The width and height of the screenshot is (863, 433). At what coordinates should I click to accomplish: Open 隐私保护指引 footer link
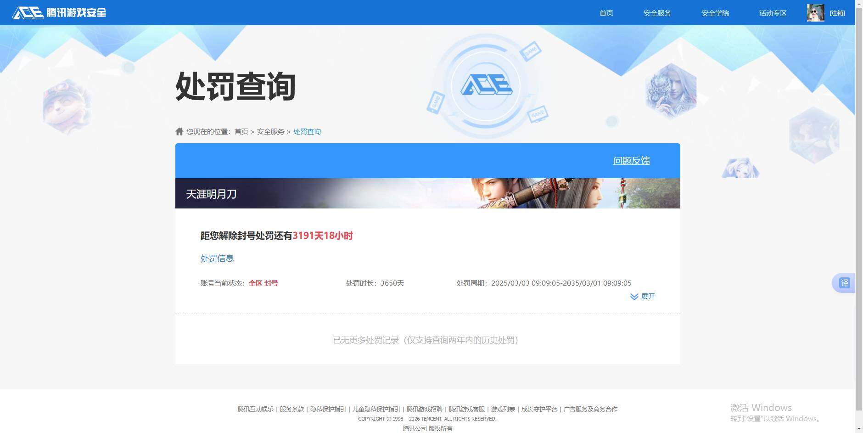click(x=328, y=409)
